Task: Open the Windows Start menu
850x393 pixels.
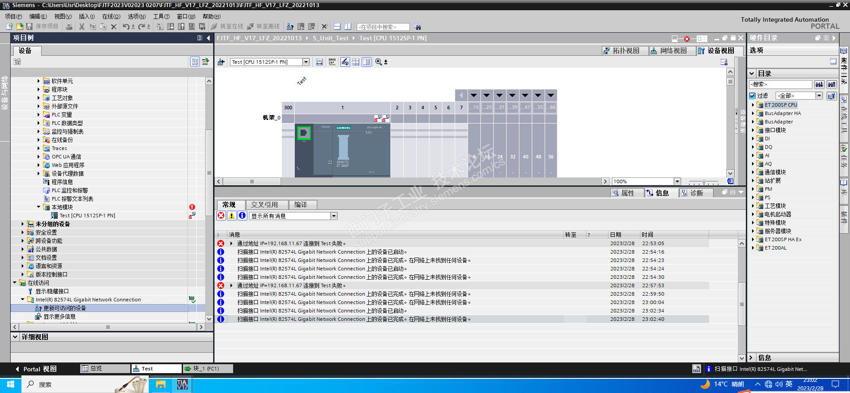Action: pyautogui.click(x=11, y=384)
